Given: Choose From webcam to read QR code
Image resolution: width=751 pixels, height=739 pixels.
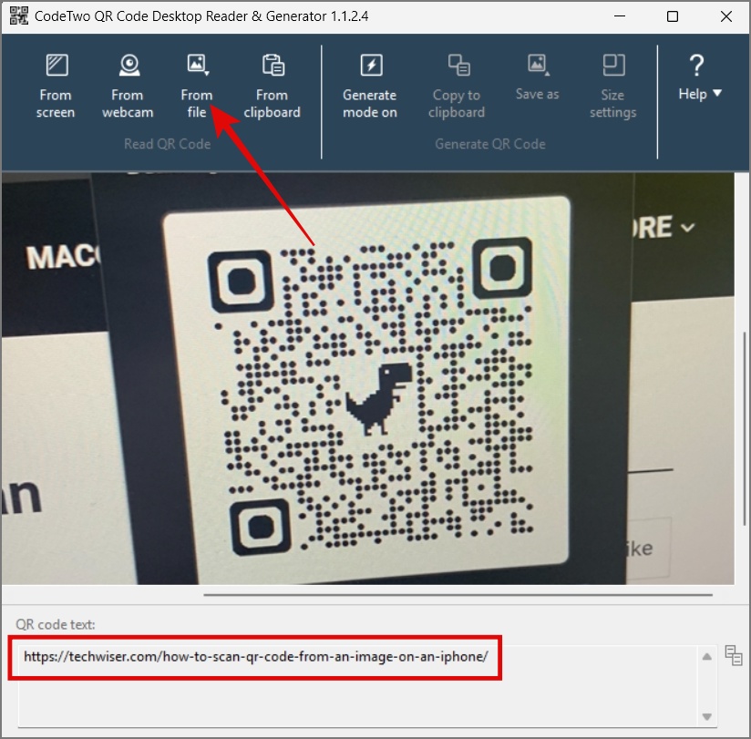Looking at the screenshot, I should pyautogui.click(x=128, y=87).
